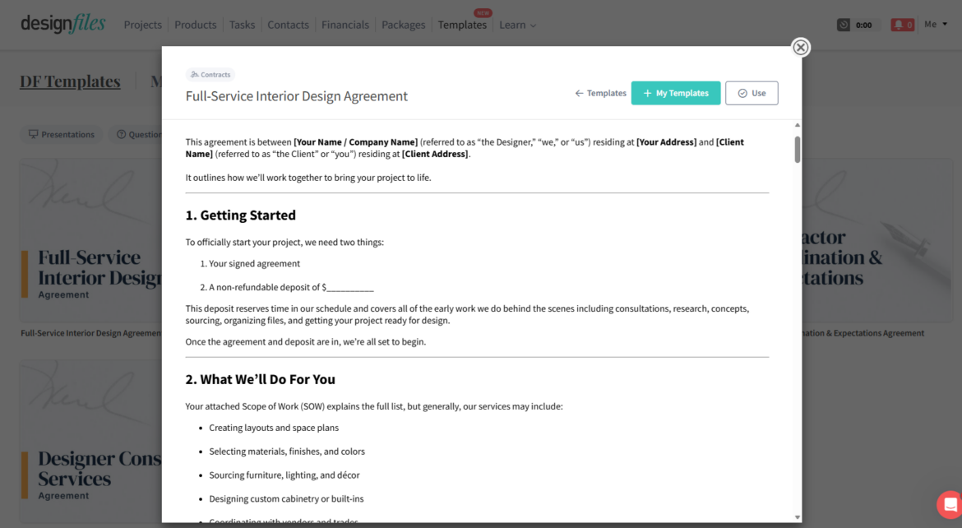Open the notifications bell
The image size is (962, 528).
click(x=902, y=24)
